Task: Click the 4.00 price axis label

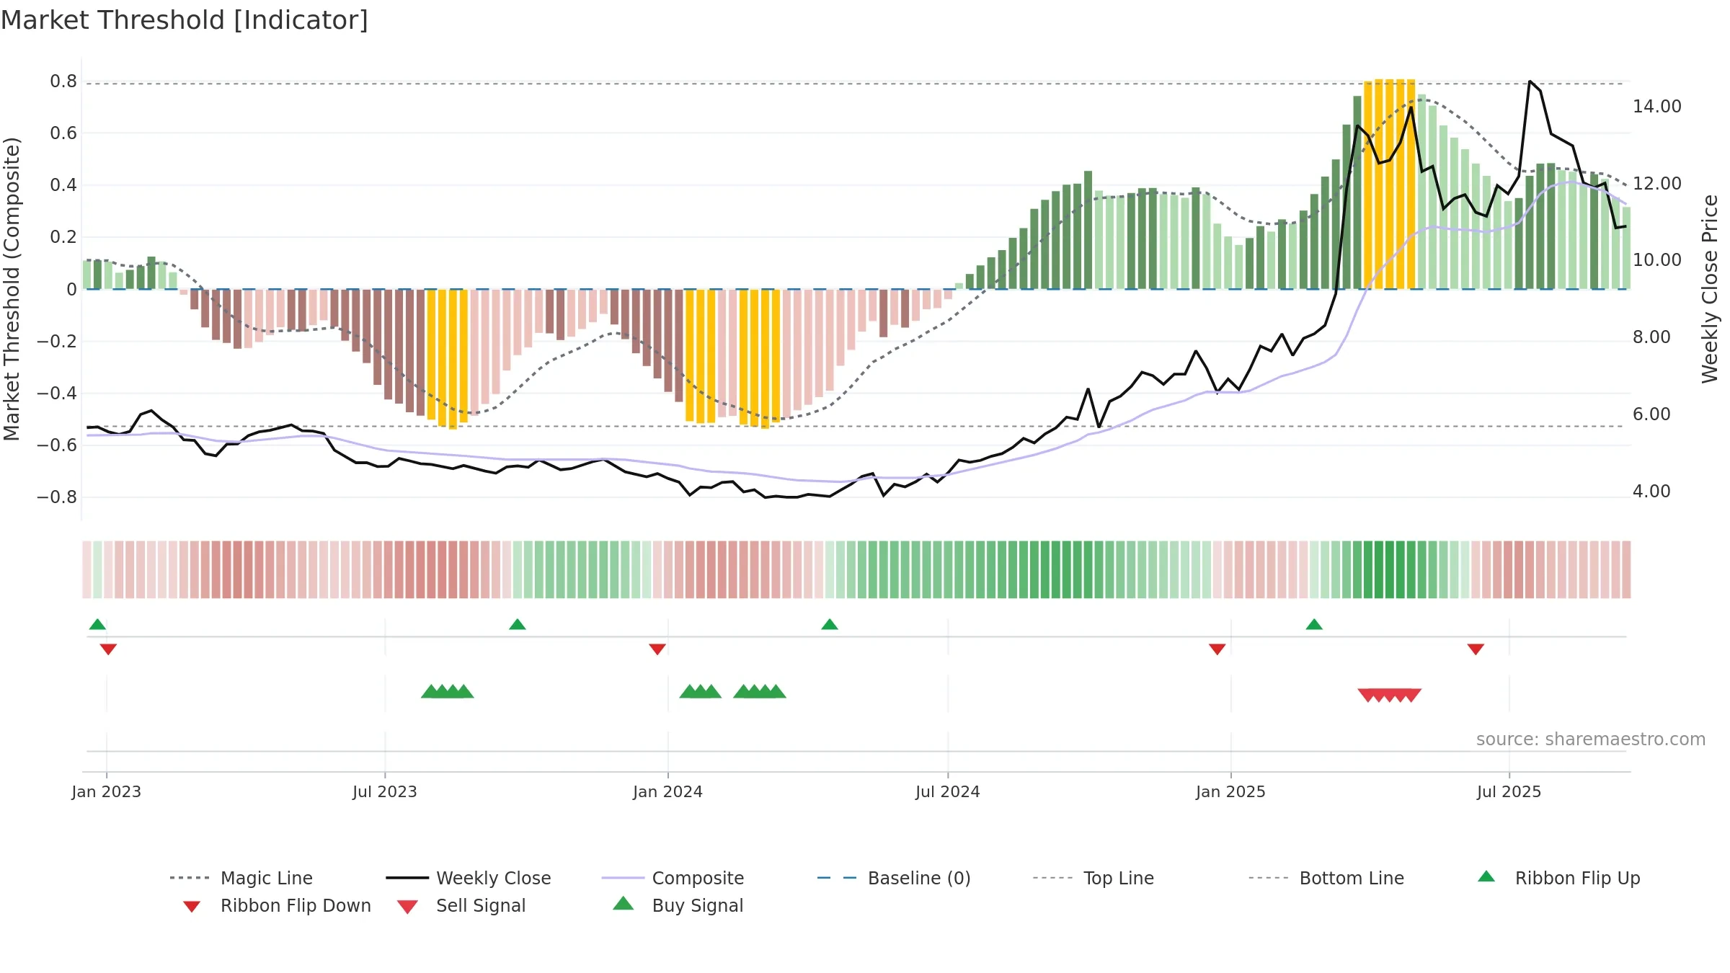Action: pos(1651,492)
